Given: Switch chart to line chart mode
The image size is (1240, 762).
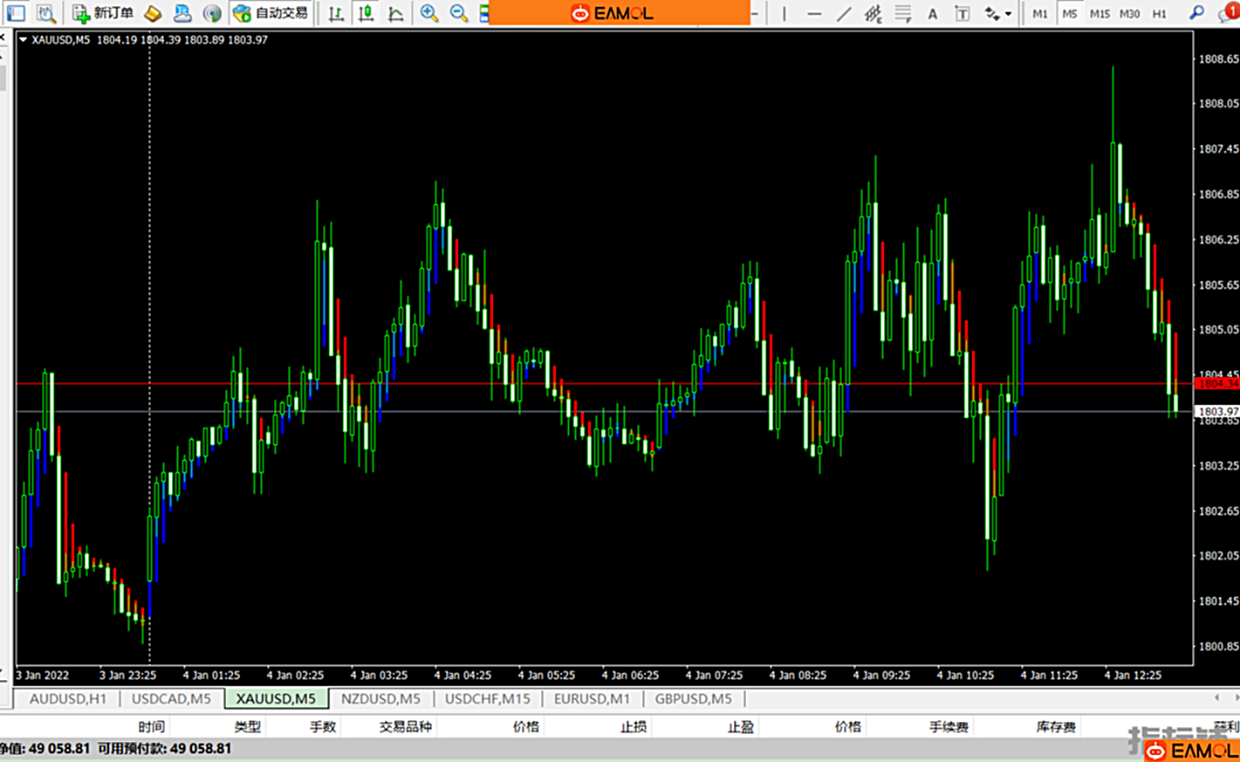Looking at the screenshot, I should coord(395,13).
